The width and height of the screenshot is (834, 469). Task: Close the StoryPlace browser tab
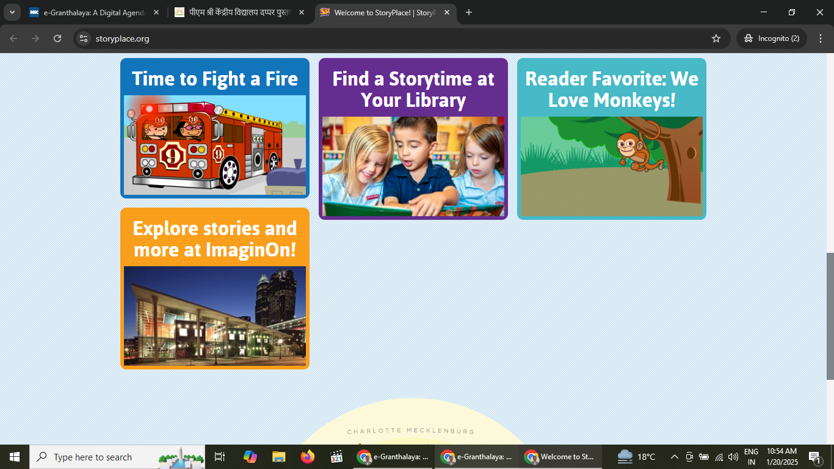pos(446,12)
